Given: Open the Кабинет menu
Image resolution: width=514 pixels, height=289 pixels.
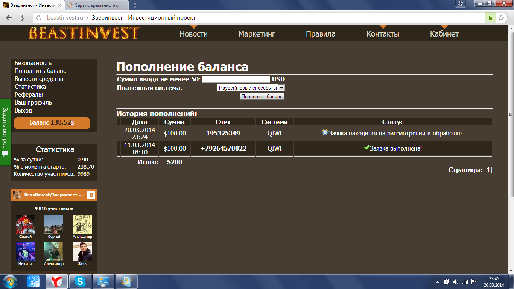Looking at the screenshot, I should click(444, 34).
